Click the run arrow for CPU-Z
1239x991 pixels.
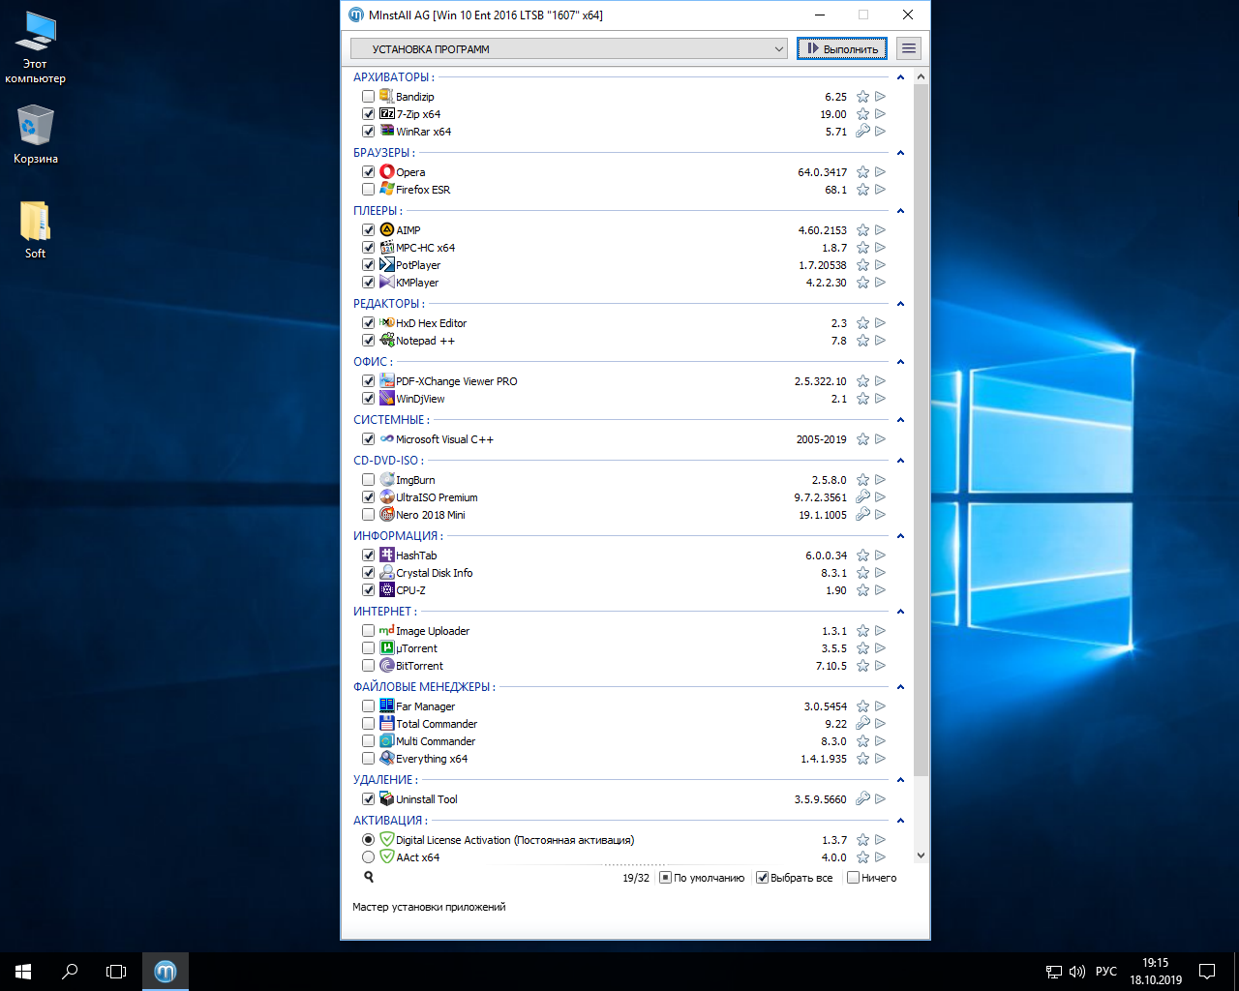coord(880,590)
